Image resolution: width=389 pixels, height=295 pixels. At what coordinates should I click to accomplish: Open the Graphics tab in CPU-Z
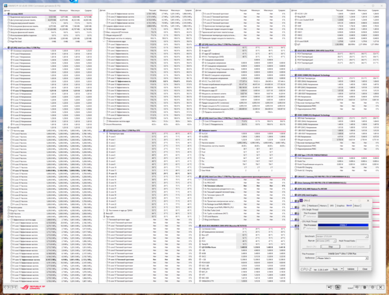pyautogui.click(x=340, y=206)
